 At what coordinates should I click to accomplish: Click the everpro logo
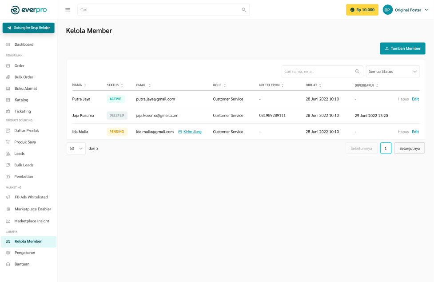coord(28,10)
